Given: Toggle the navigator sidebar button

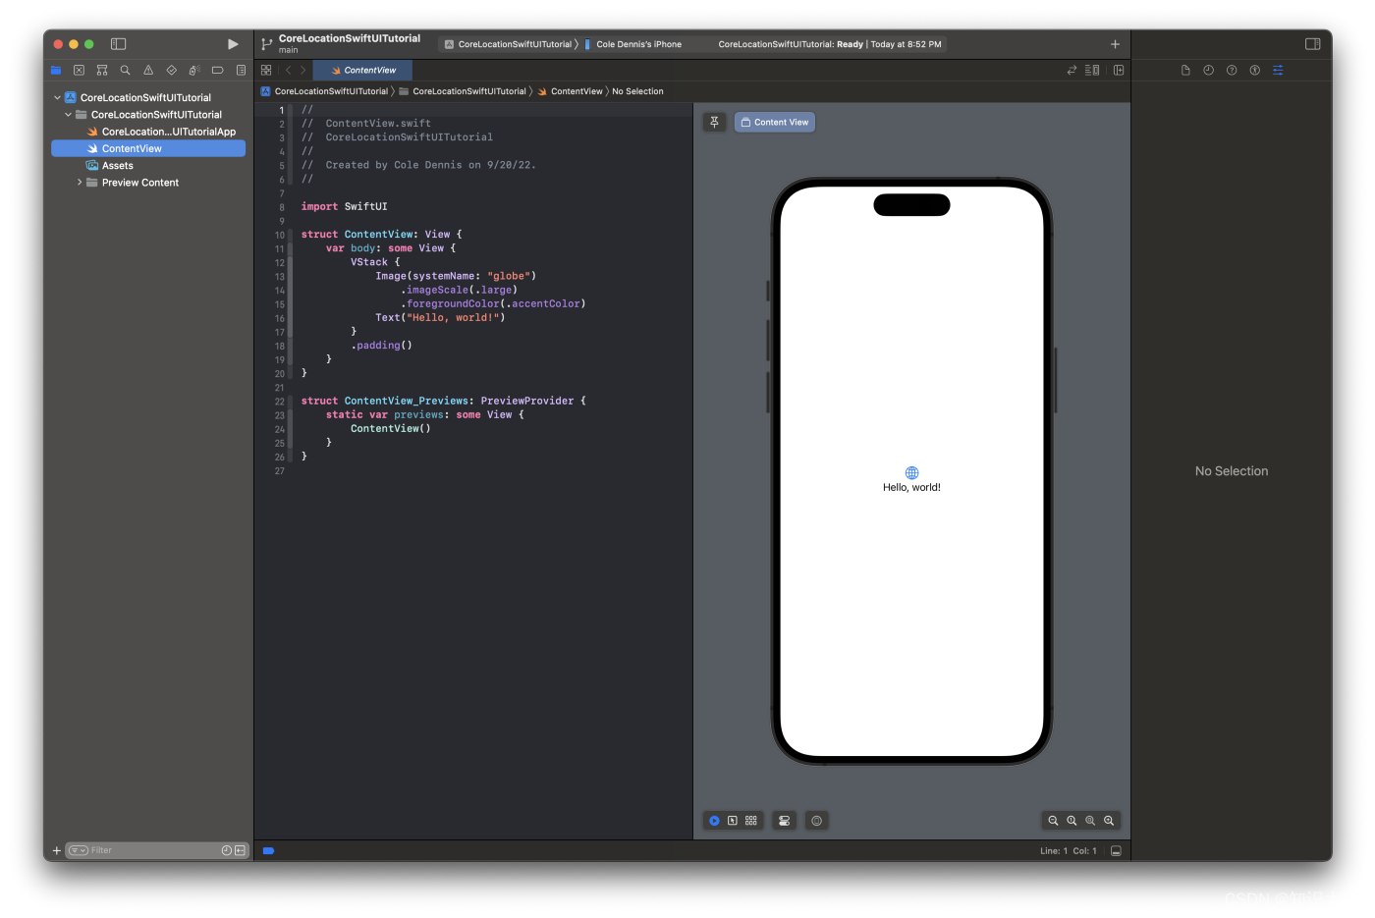Looking at the screenshot, I should click(x=118, y=44).
